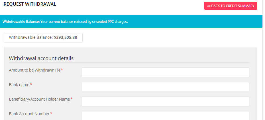Click the Bank Account Number label

(29, 114)
